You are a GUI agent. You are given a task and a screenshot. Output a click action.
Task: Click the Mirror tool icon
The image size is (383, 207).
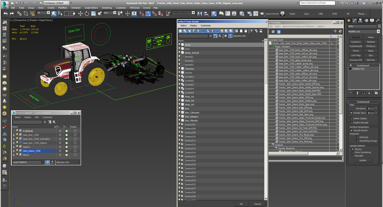[200, 13]
